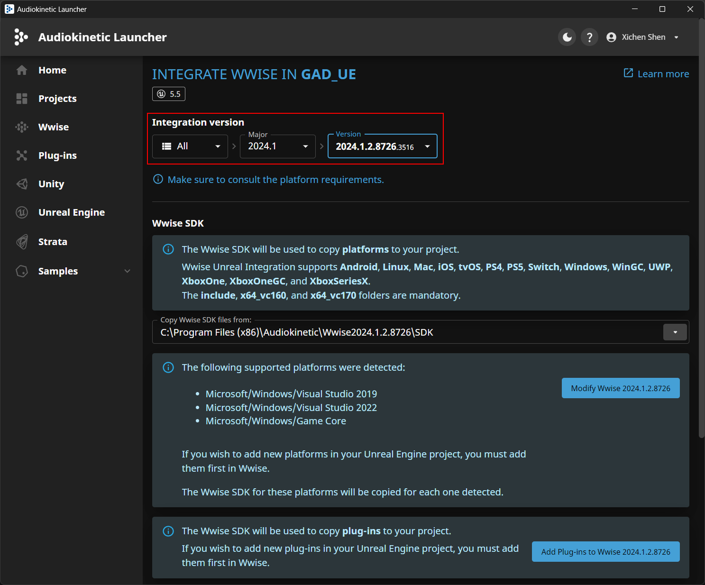Open the platform requirements link
This screenshot has width=705, height=585.
pos(275,180)
